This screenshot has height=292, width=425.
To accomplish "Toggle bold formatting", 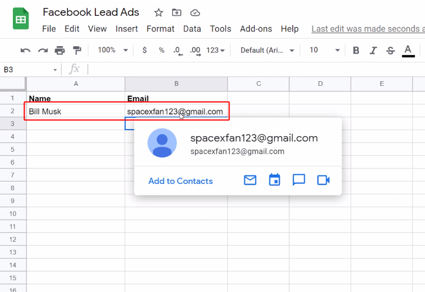I will [356, 50].
